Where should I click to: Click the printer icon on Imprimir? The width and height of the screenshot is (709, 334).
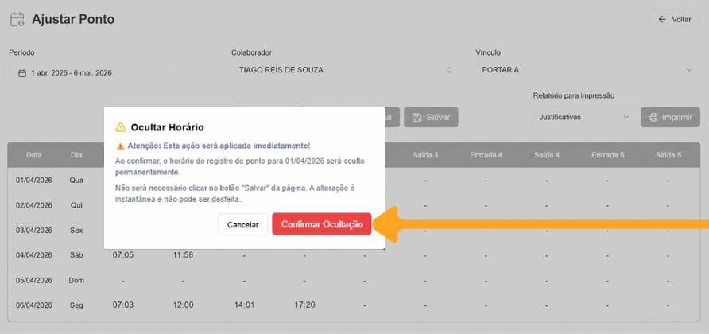(x=653, y=117)
